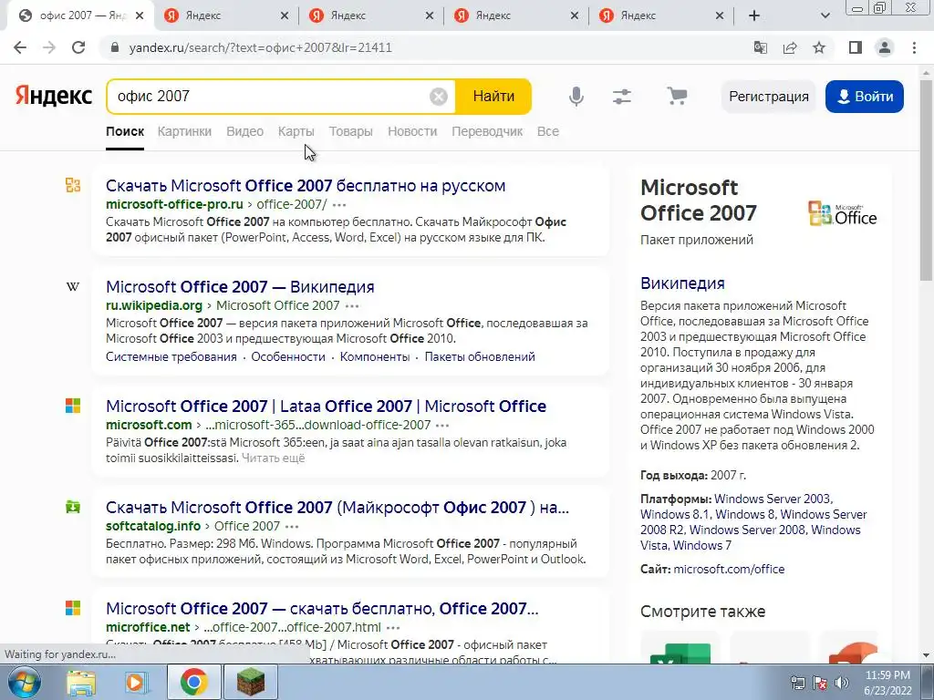Click the Chrome taskbar icon
This screenshot has width=934, height=700.
point(194,682)
